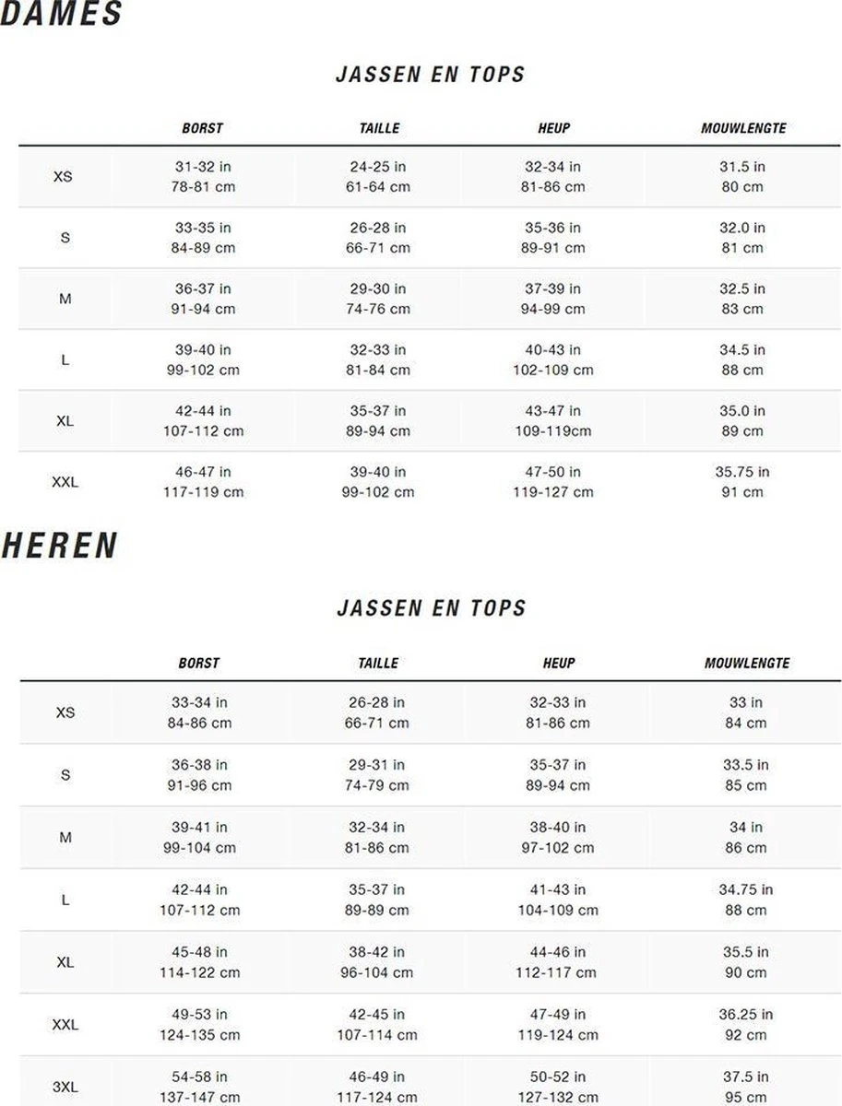
Task: Click the Heren M size label
Action: tap(65, 838)
